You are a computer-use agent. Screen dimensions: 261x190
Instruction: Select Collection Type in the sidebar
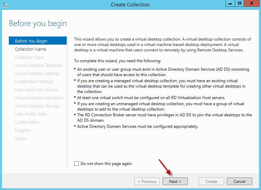pyautogui.click(x=29, y=57)
